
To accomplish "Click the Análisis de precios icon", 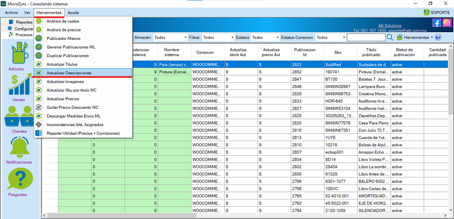I will coord(39,30).
